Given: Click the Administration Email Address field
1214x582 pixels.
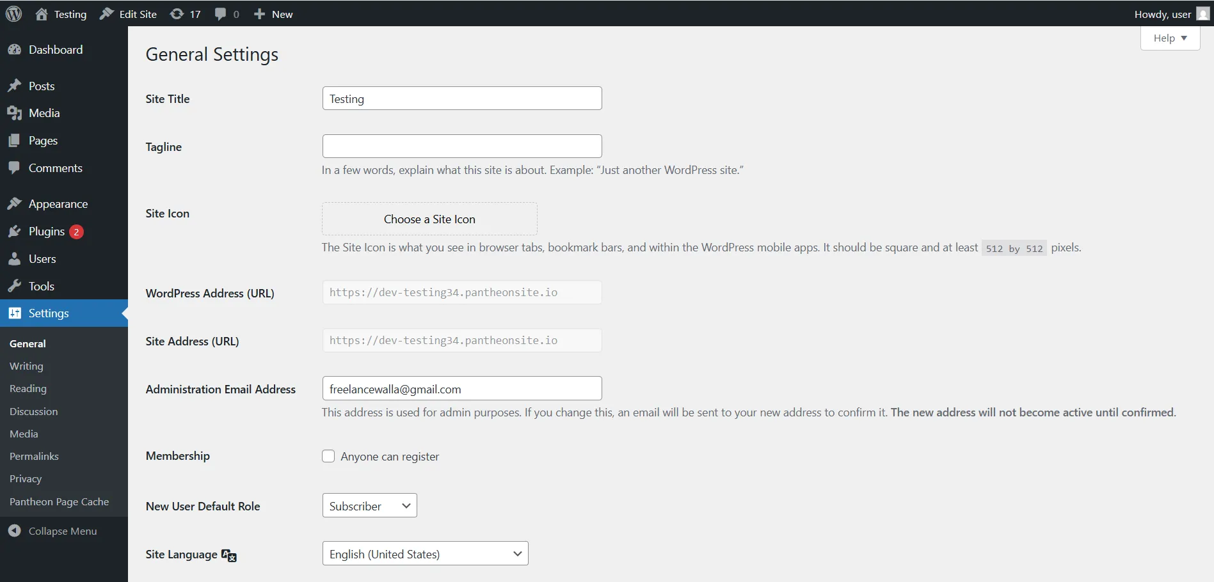Looking at the screenshot, I should tap(462, 388).
